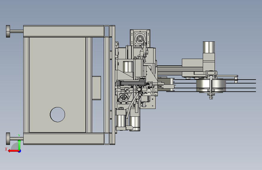Click the red X axis arrow of the triad
Viewport: 262px width, 170px height.
click(x=13, y=151)
